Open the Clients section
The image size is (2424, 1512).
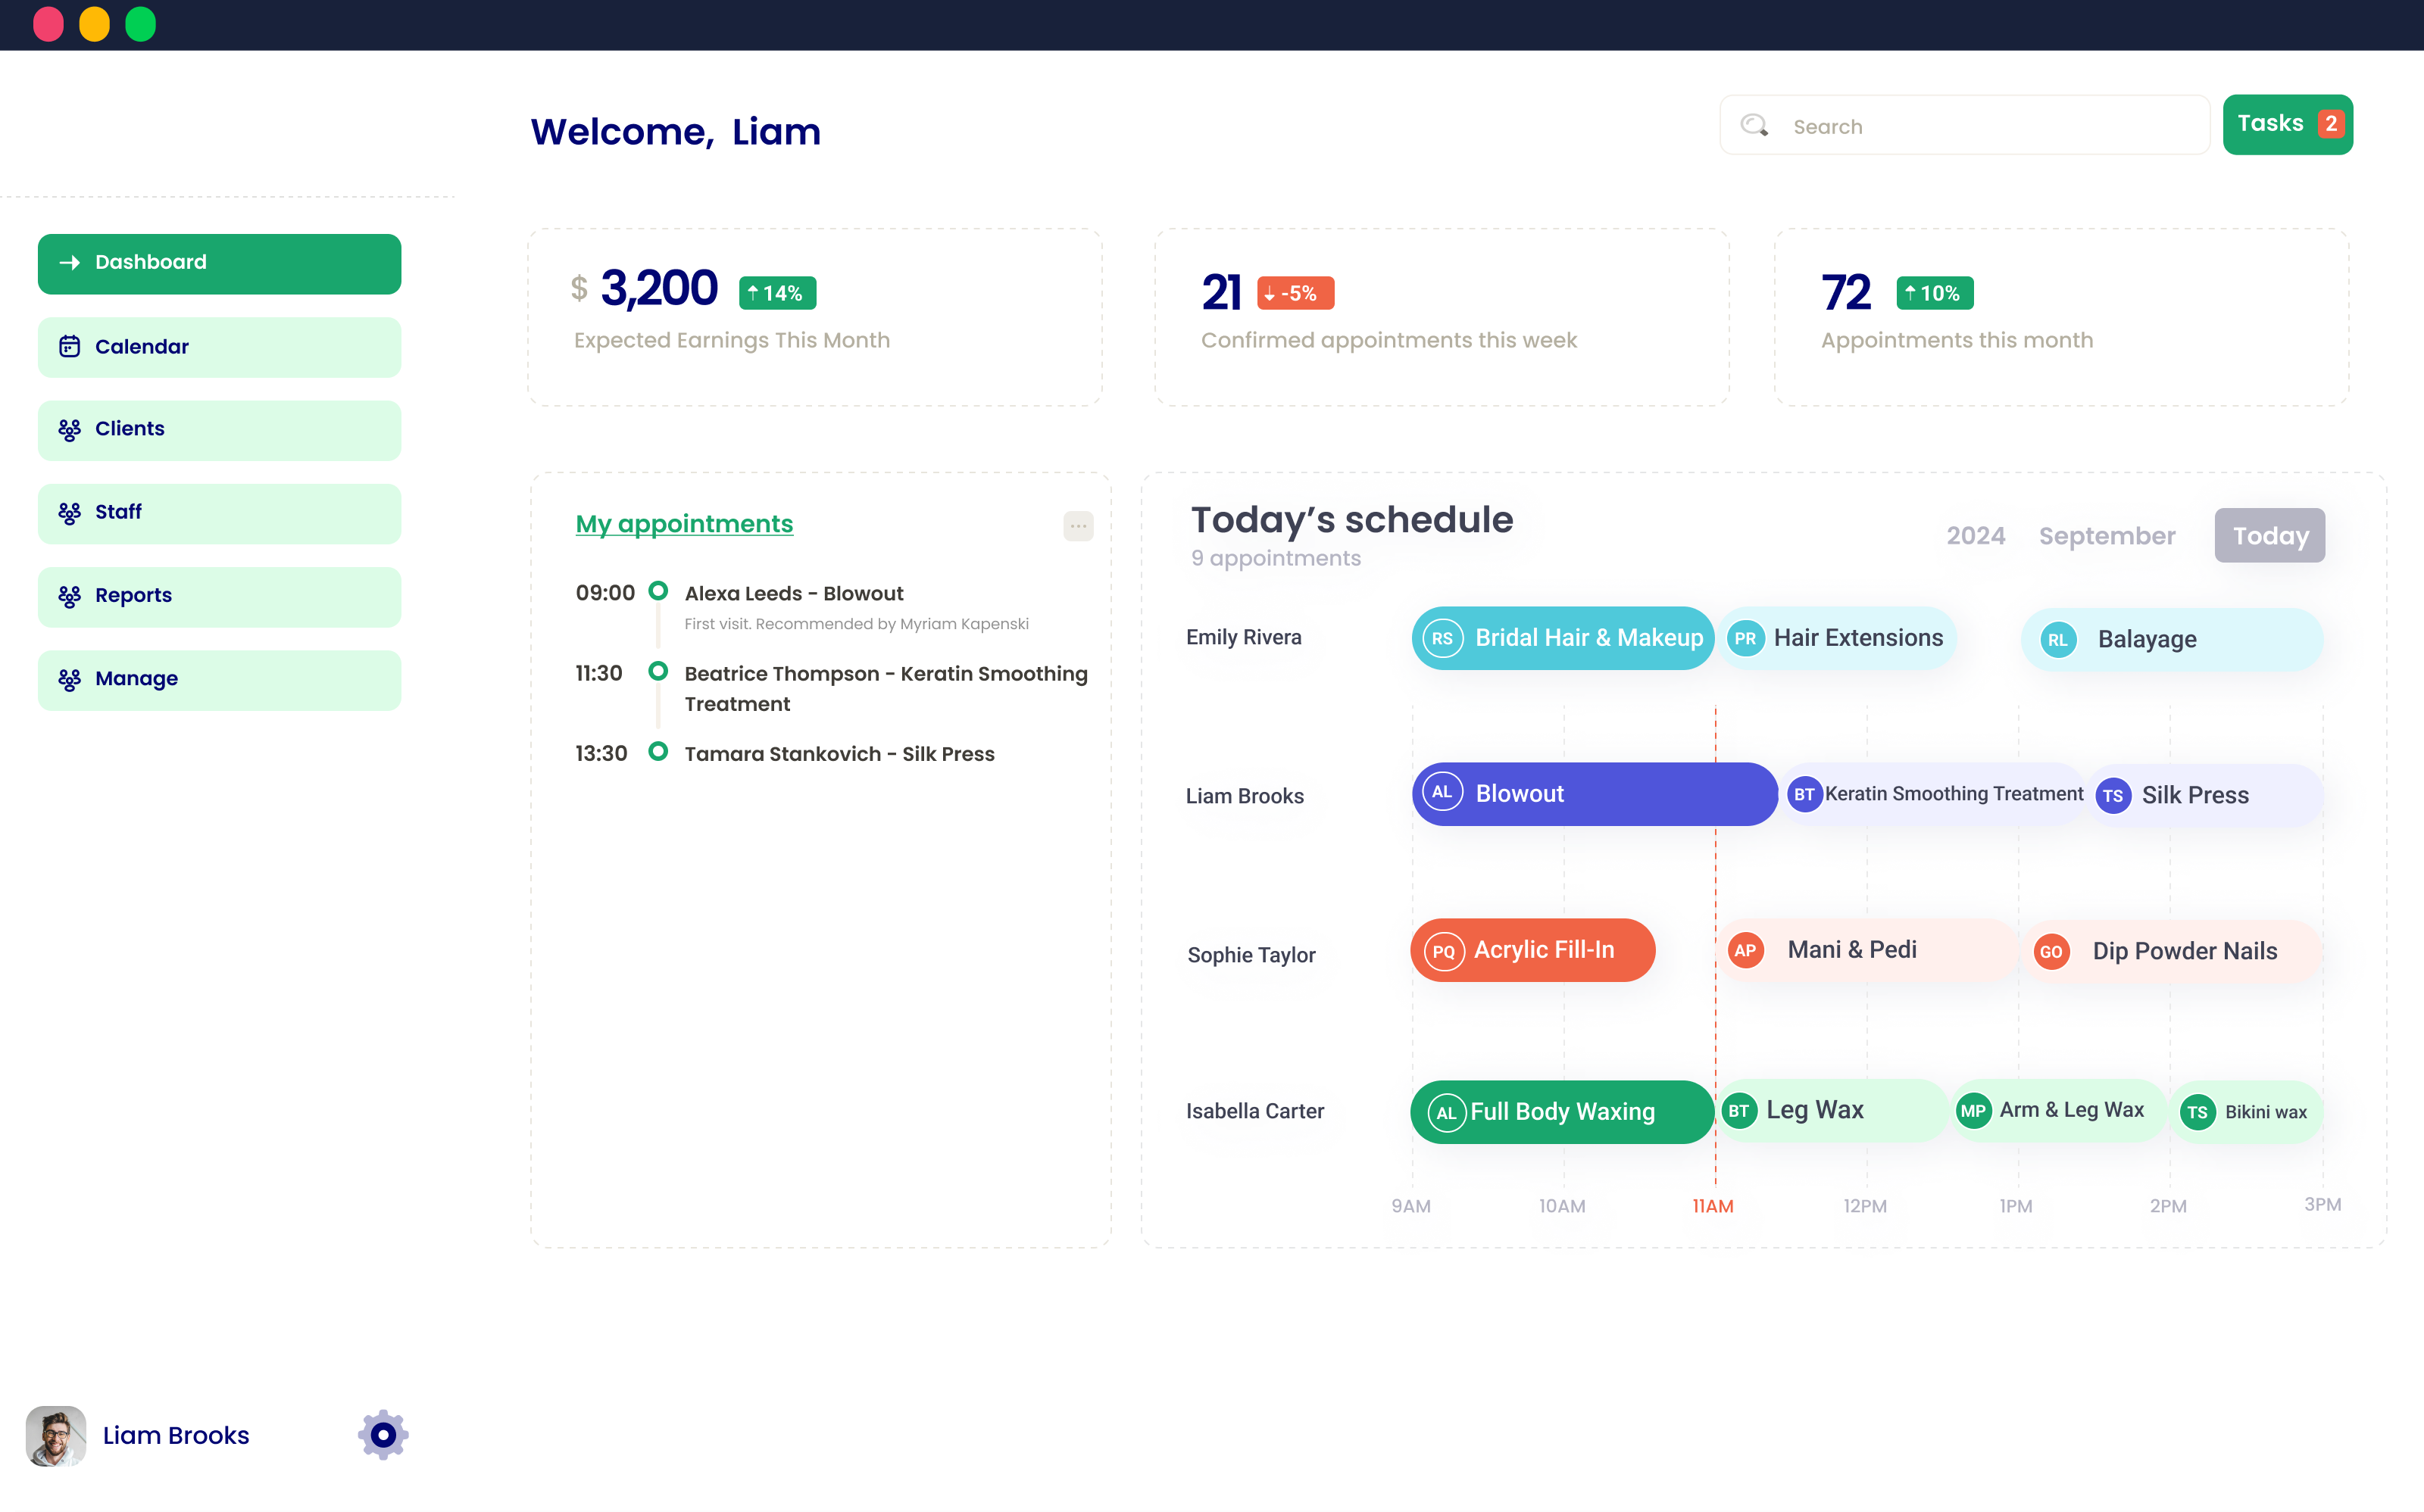point(219,430)
